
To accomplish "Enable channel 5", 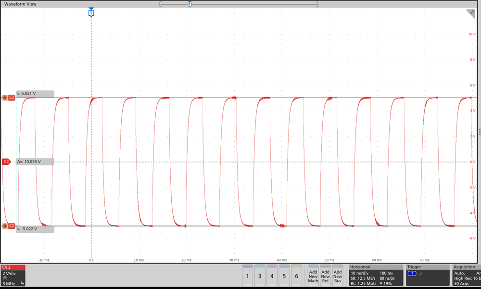I will (283, 276).
